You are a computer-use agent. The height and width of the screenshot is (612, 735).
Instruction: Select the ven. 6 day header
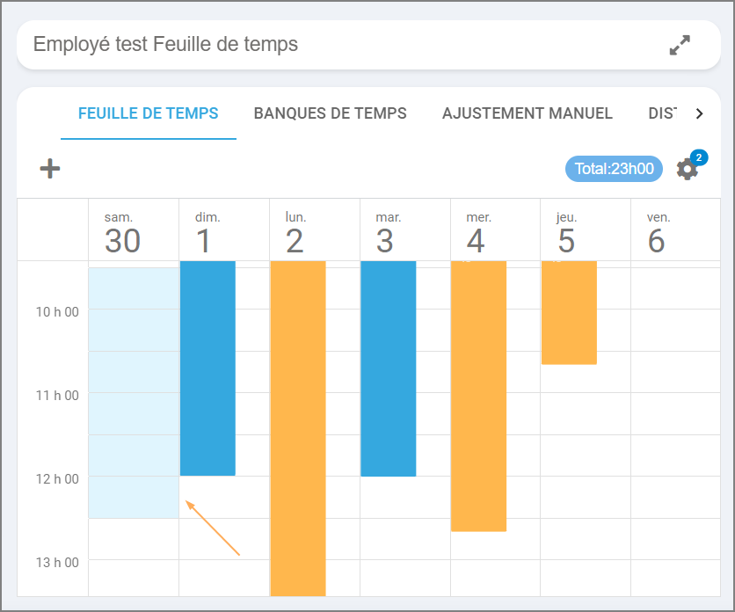[x=657, y=233]
